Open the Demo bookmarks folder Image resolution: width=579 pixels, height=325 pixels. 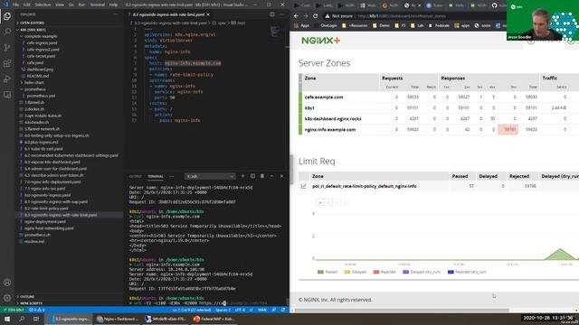click(382, 26)
